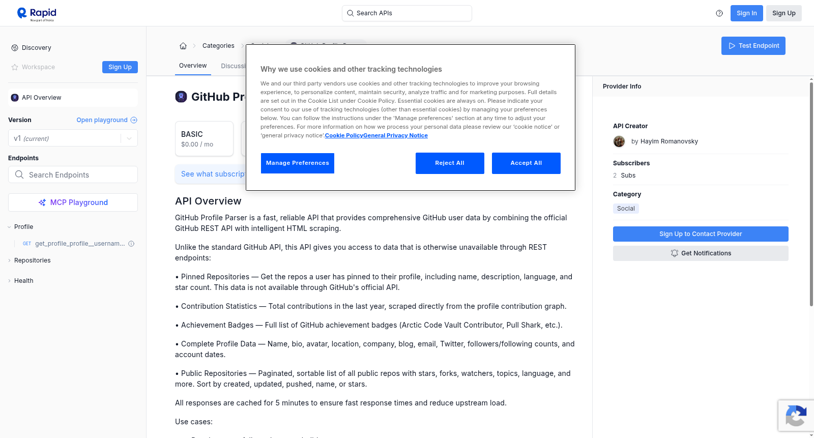This screenshot has height=438, width=814.
Task: Click the search magnifier icon in Search APIs
Action: click(350, 13)
